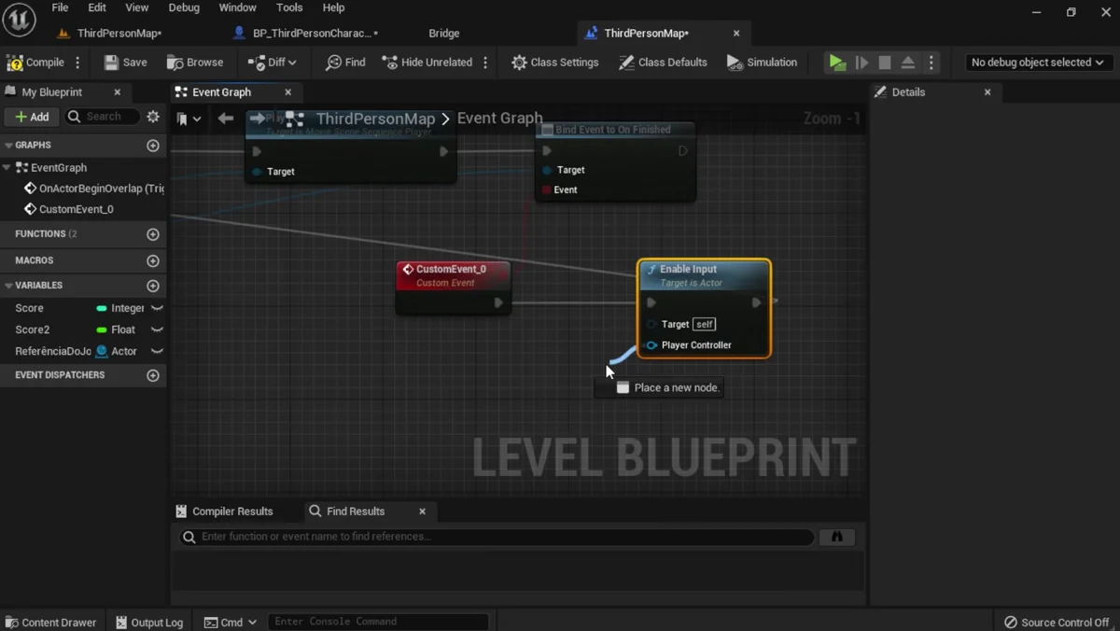
Task: Click Score Integer type pill
Action: [120, 308]
